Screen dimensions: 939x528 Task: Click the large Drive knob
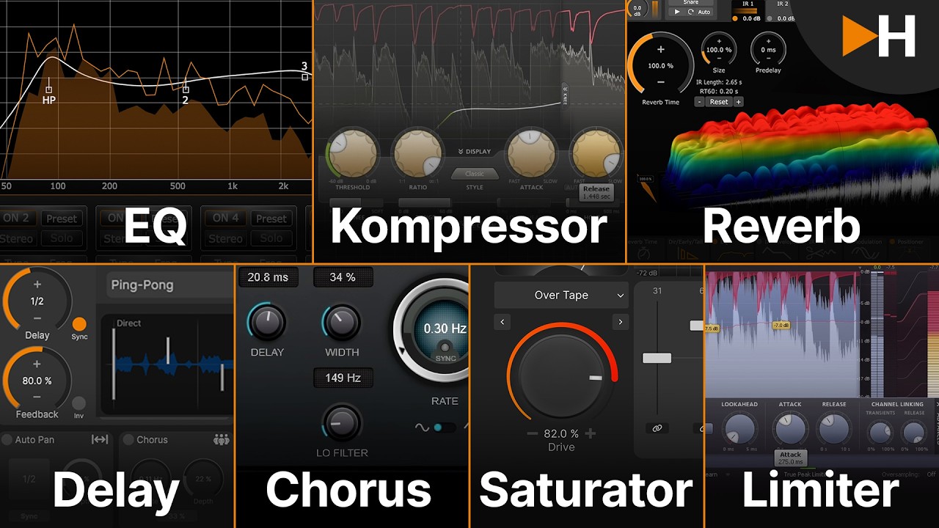[x=562, y=378]
